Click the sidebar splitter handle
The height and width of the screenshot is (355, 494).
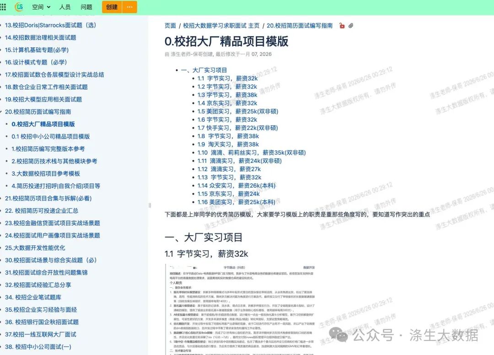point(150,205)
